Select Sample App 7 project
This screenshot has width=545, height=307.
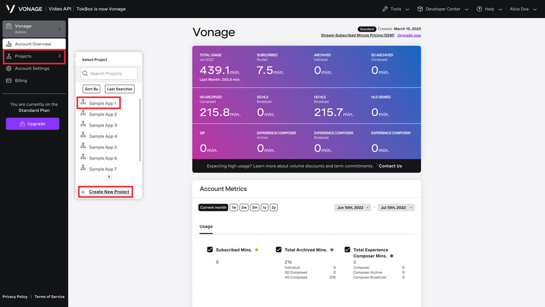tap(103, 169)
